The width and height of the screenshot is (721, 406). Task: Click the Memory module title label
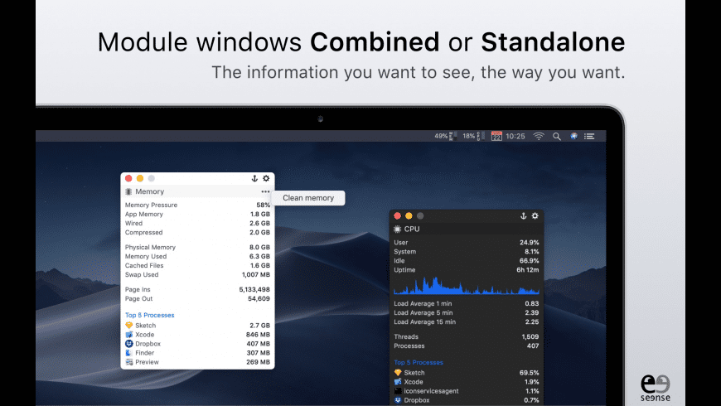(x=149, y=191)
